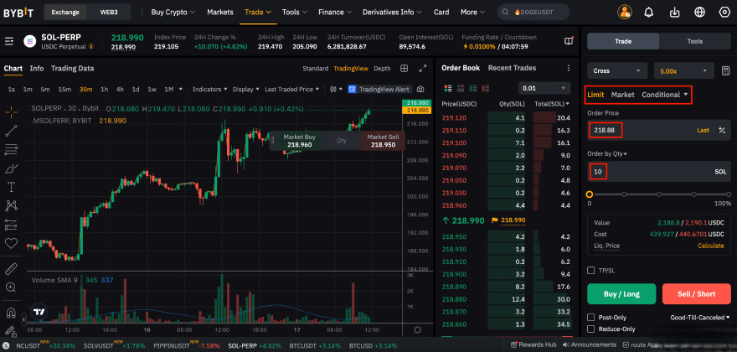737x352 pixels.
Task: Open the guide book icon beside funding rate
Action: pos(569,41)
